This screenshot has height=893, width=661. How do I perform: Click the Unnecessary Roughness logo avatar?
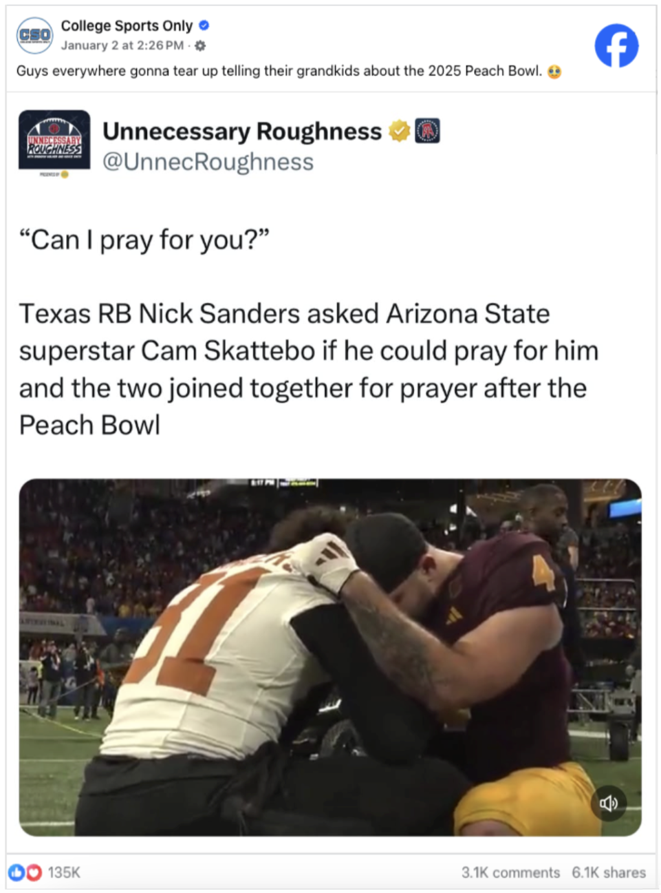[x=54, y=140]
